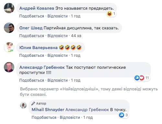The image size is (162, 124).
Task: Click the Юлия Валерьевна name link
Action: point(39,48)
